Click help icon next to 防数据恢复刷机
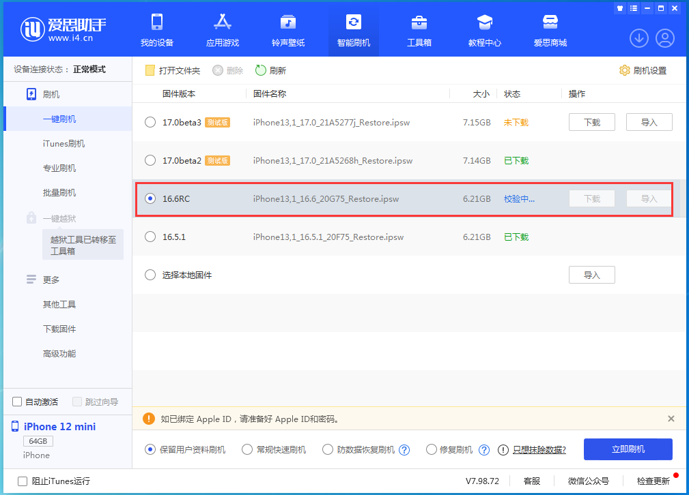 tap(404, 450)
